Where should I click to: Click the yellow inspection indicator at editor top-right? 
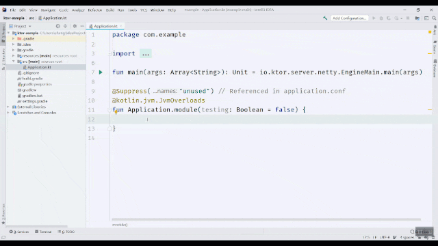(x=430, y=32)
